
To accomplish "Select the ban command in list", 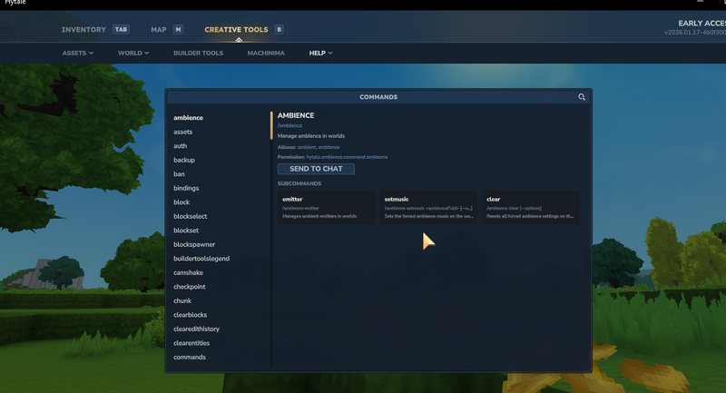I will (179, 174).
